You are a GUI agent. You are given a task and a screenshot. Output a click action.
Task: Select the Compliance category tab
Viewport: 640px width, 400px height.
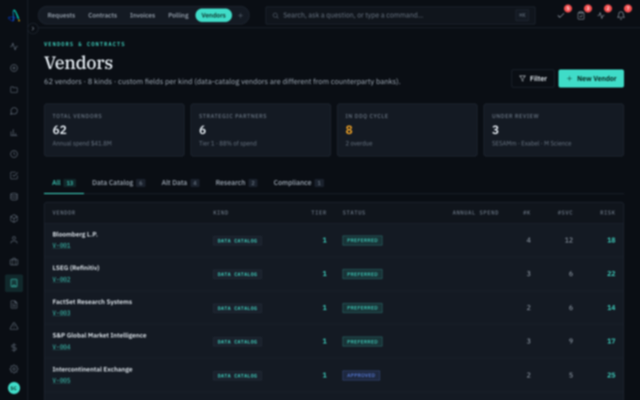point(298,183)
